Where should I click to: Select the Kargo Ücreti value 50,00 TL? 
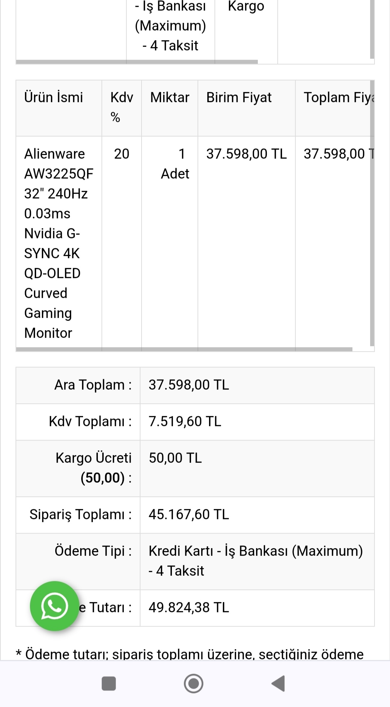[x=175, y=458]
